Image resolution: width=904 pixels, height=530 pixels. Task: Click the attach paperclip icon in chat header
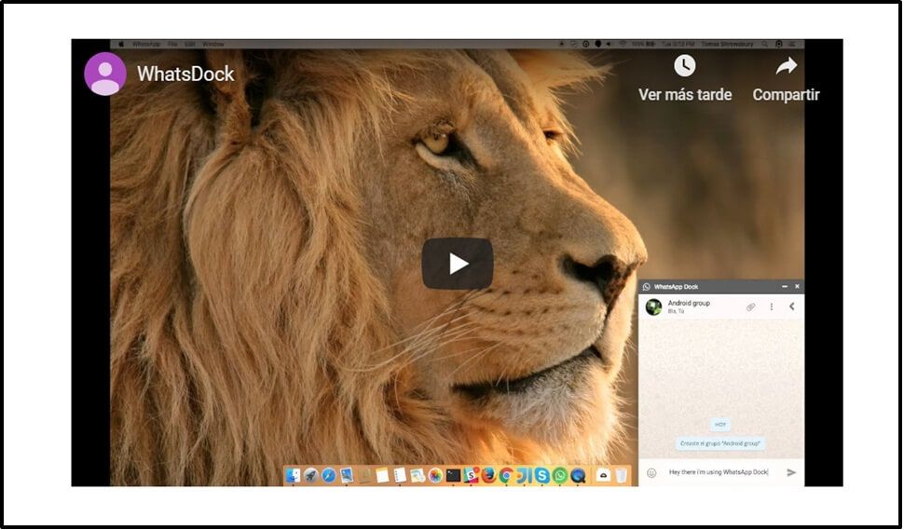[750, 307]
